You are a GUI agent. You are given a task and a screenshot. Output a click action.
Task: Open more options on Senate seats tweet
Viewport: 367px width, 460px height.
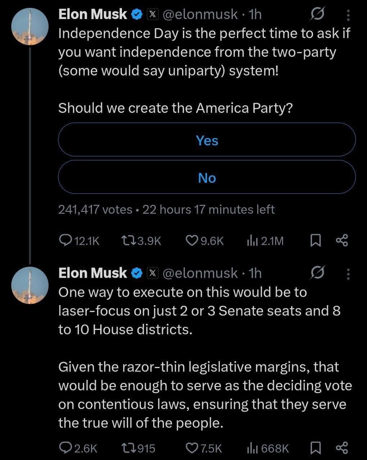pos(348,274)
